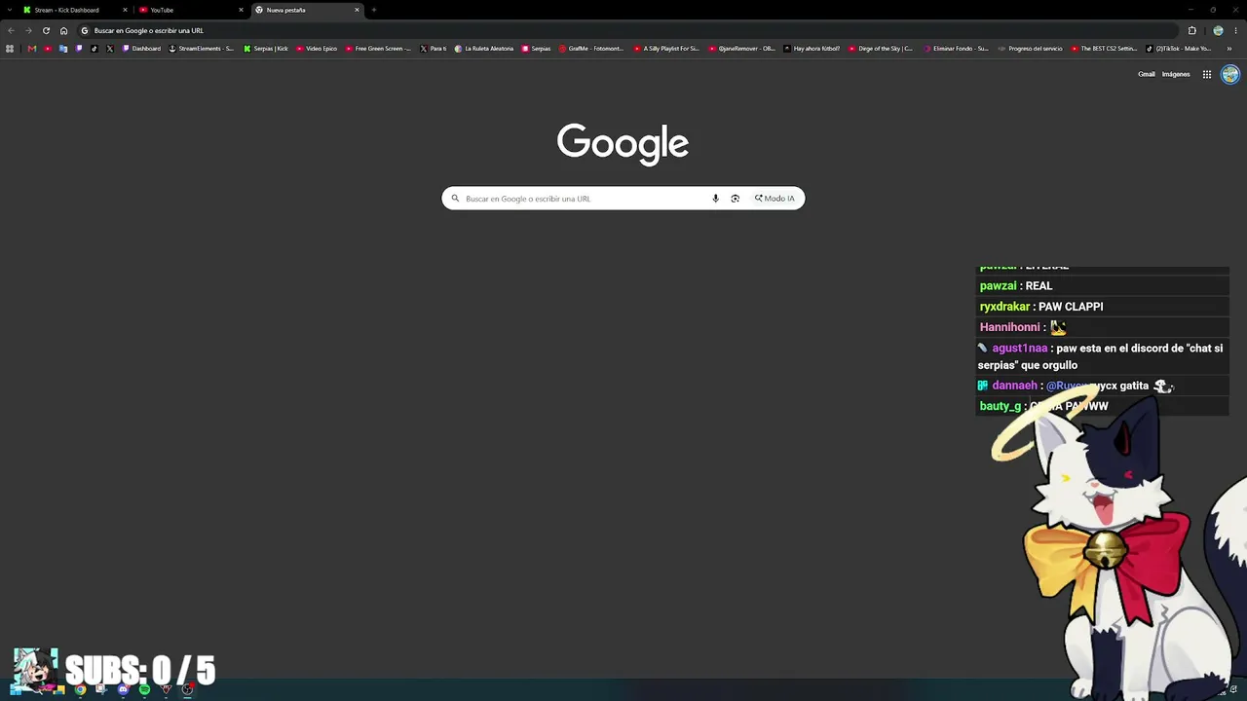Open the Dashboard bookmark
The width and height of the screenshot is (1247, 701).
[141, 49]
